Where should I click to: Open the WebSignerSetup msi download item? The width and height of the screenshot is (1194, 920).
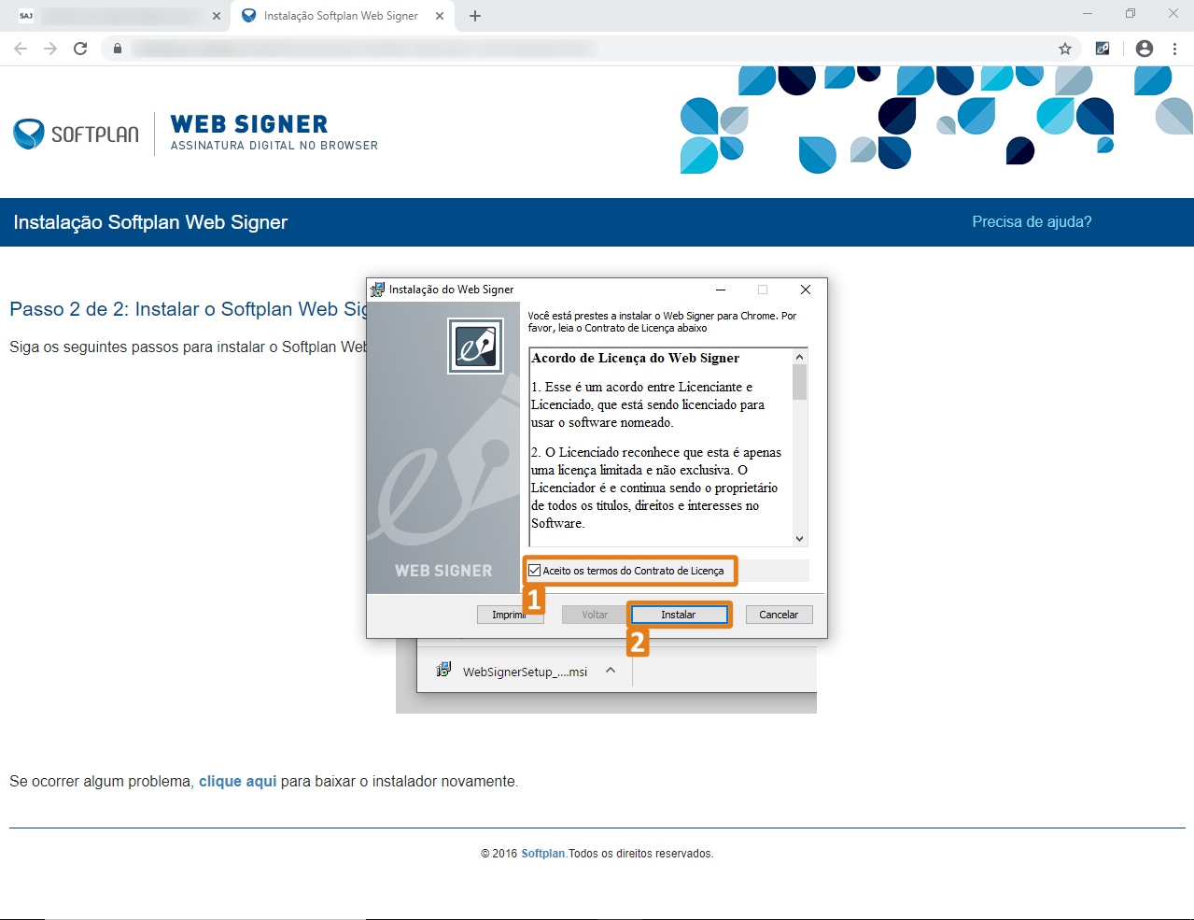[x=525, y=672]
